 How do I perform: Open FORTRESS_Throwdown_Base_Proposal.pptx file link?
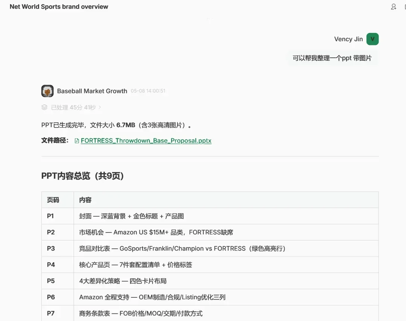(146, 141)
